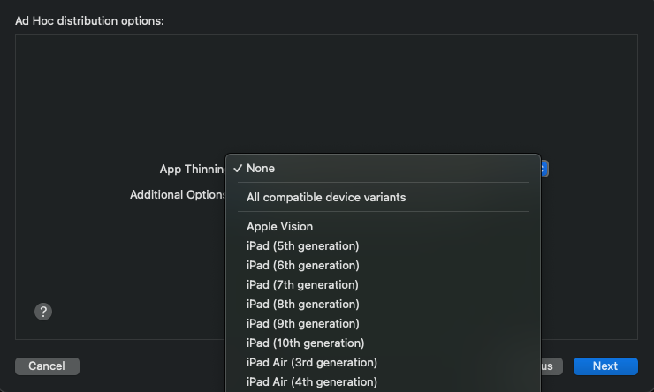The image size is (654, 392).
Task: Select Apple Vision from the list
Action: tap(279, 226)
